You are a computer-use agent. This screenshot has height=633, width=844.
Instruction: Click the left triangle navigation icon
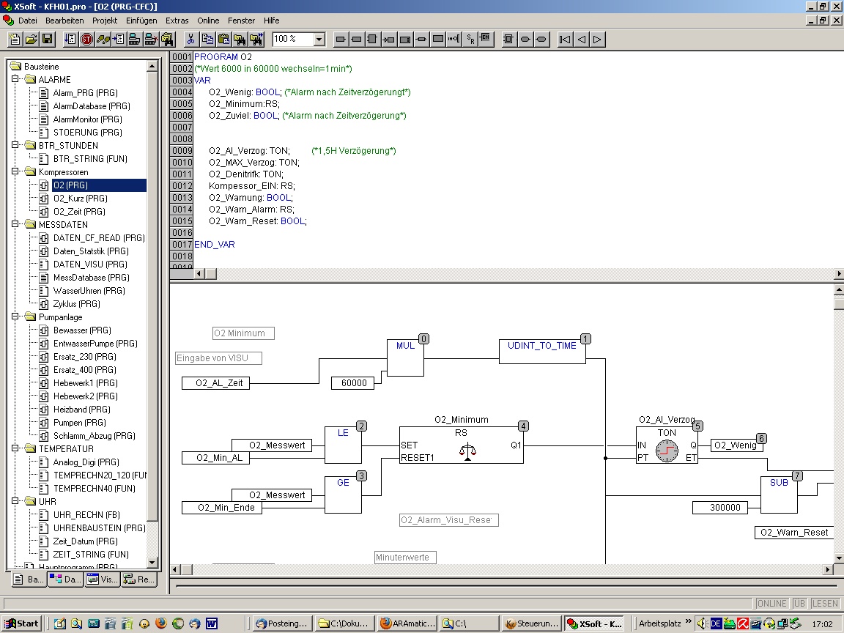point(581,40)
